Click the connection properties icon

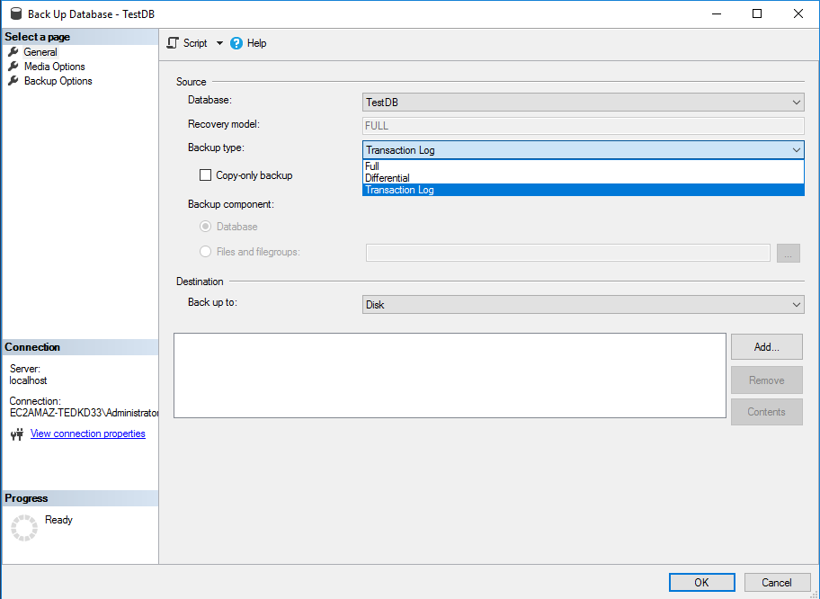coord(17,434)
